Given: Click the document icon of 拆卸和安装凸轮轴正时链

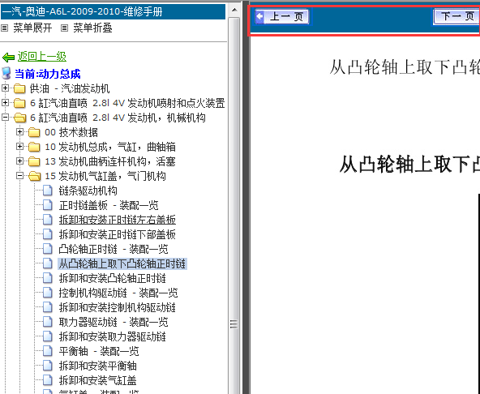Looking at the screenshot, I should coord(48,278).
